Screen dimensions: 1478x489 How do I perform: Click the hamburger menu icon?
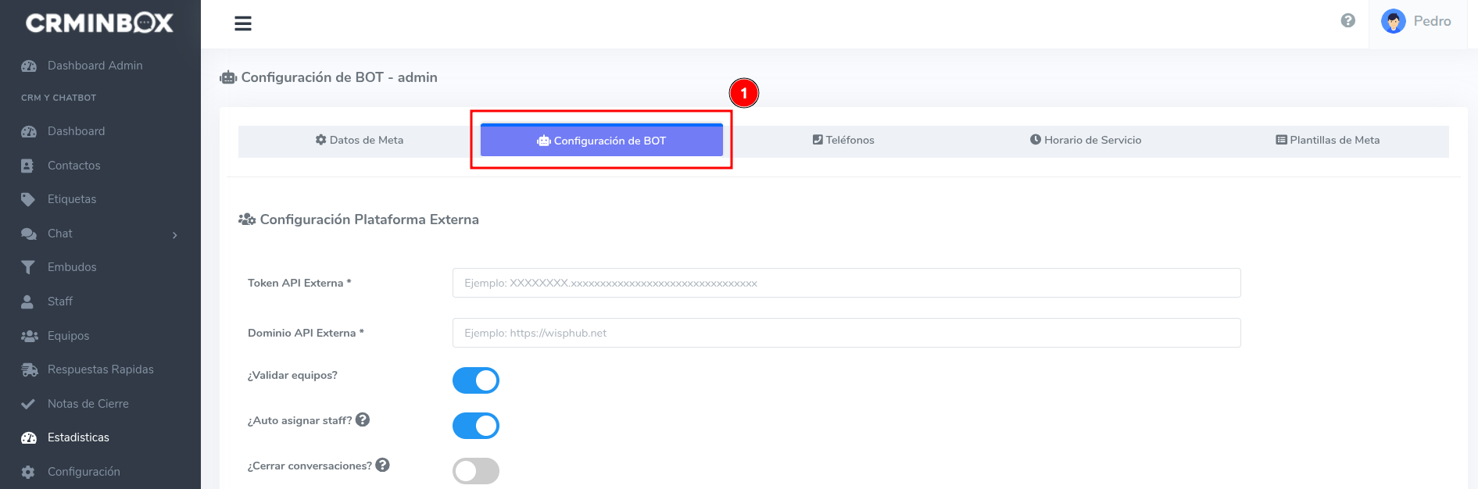[x=243, y=23]
